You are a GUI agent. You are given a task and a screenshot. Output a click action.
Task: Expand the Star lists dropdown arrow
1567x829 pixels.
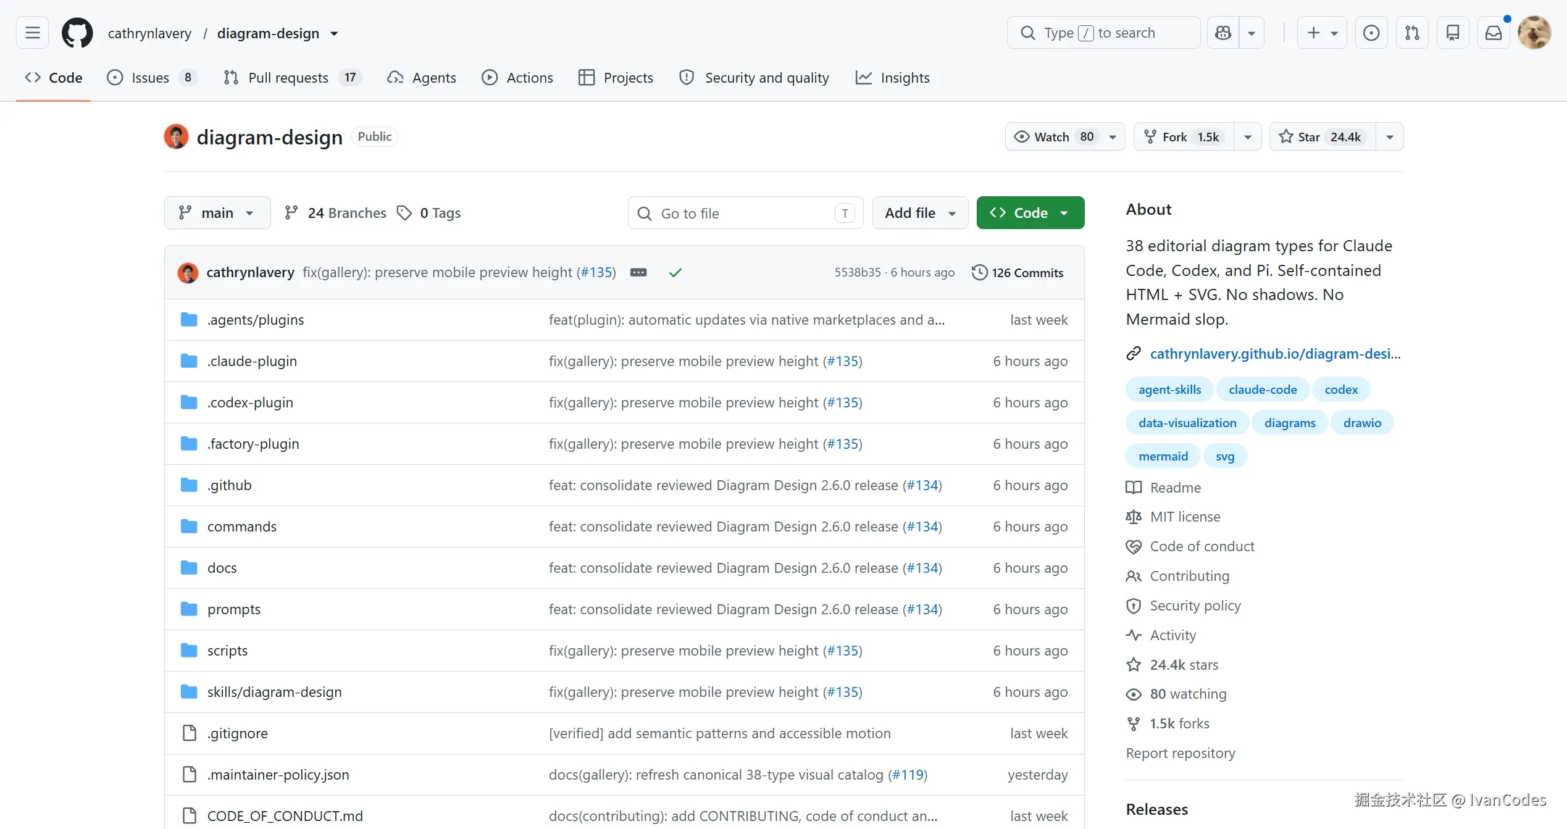[x=1390, y=136]
